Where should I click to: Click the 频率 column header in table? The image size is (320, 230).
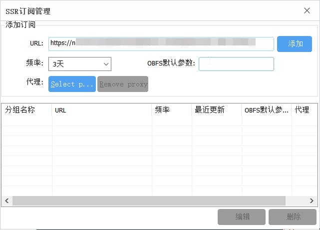point(171,110)
